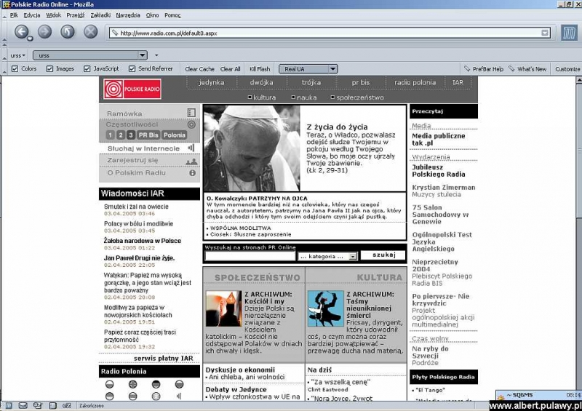Click the Stop loading icon
582x411 pixels.
[90, 31]
